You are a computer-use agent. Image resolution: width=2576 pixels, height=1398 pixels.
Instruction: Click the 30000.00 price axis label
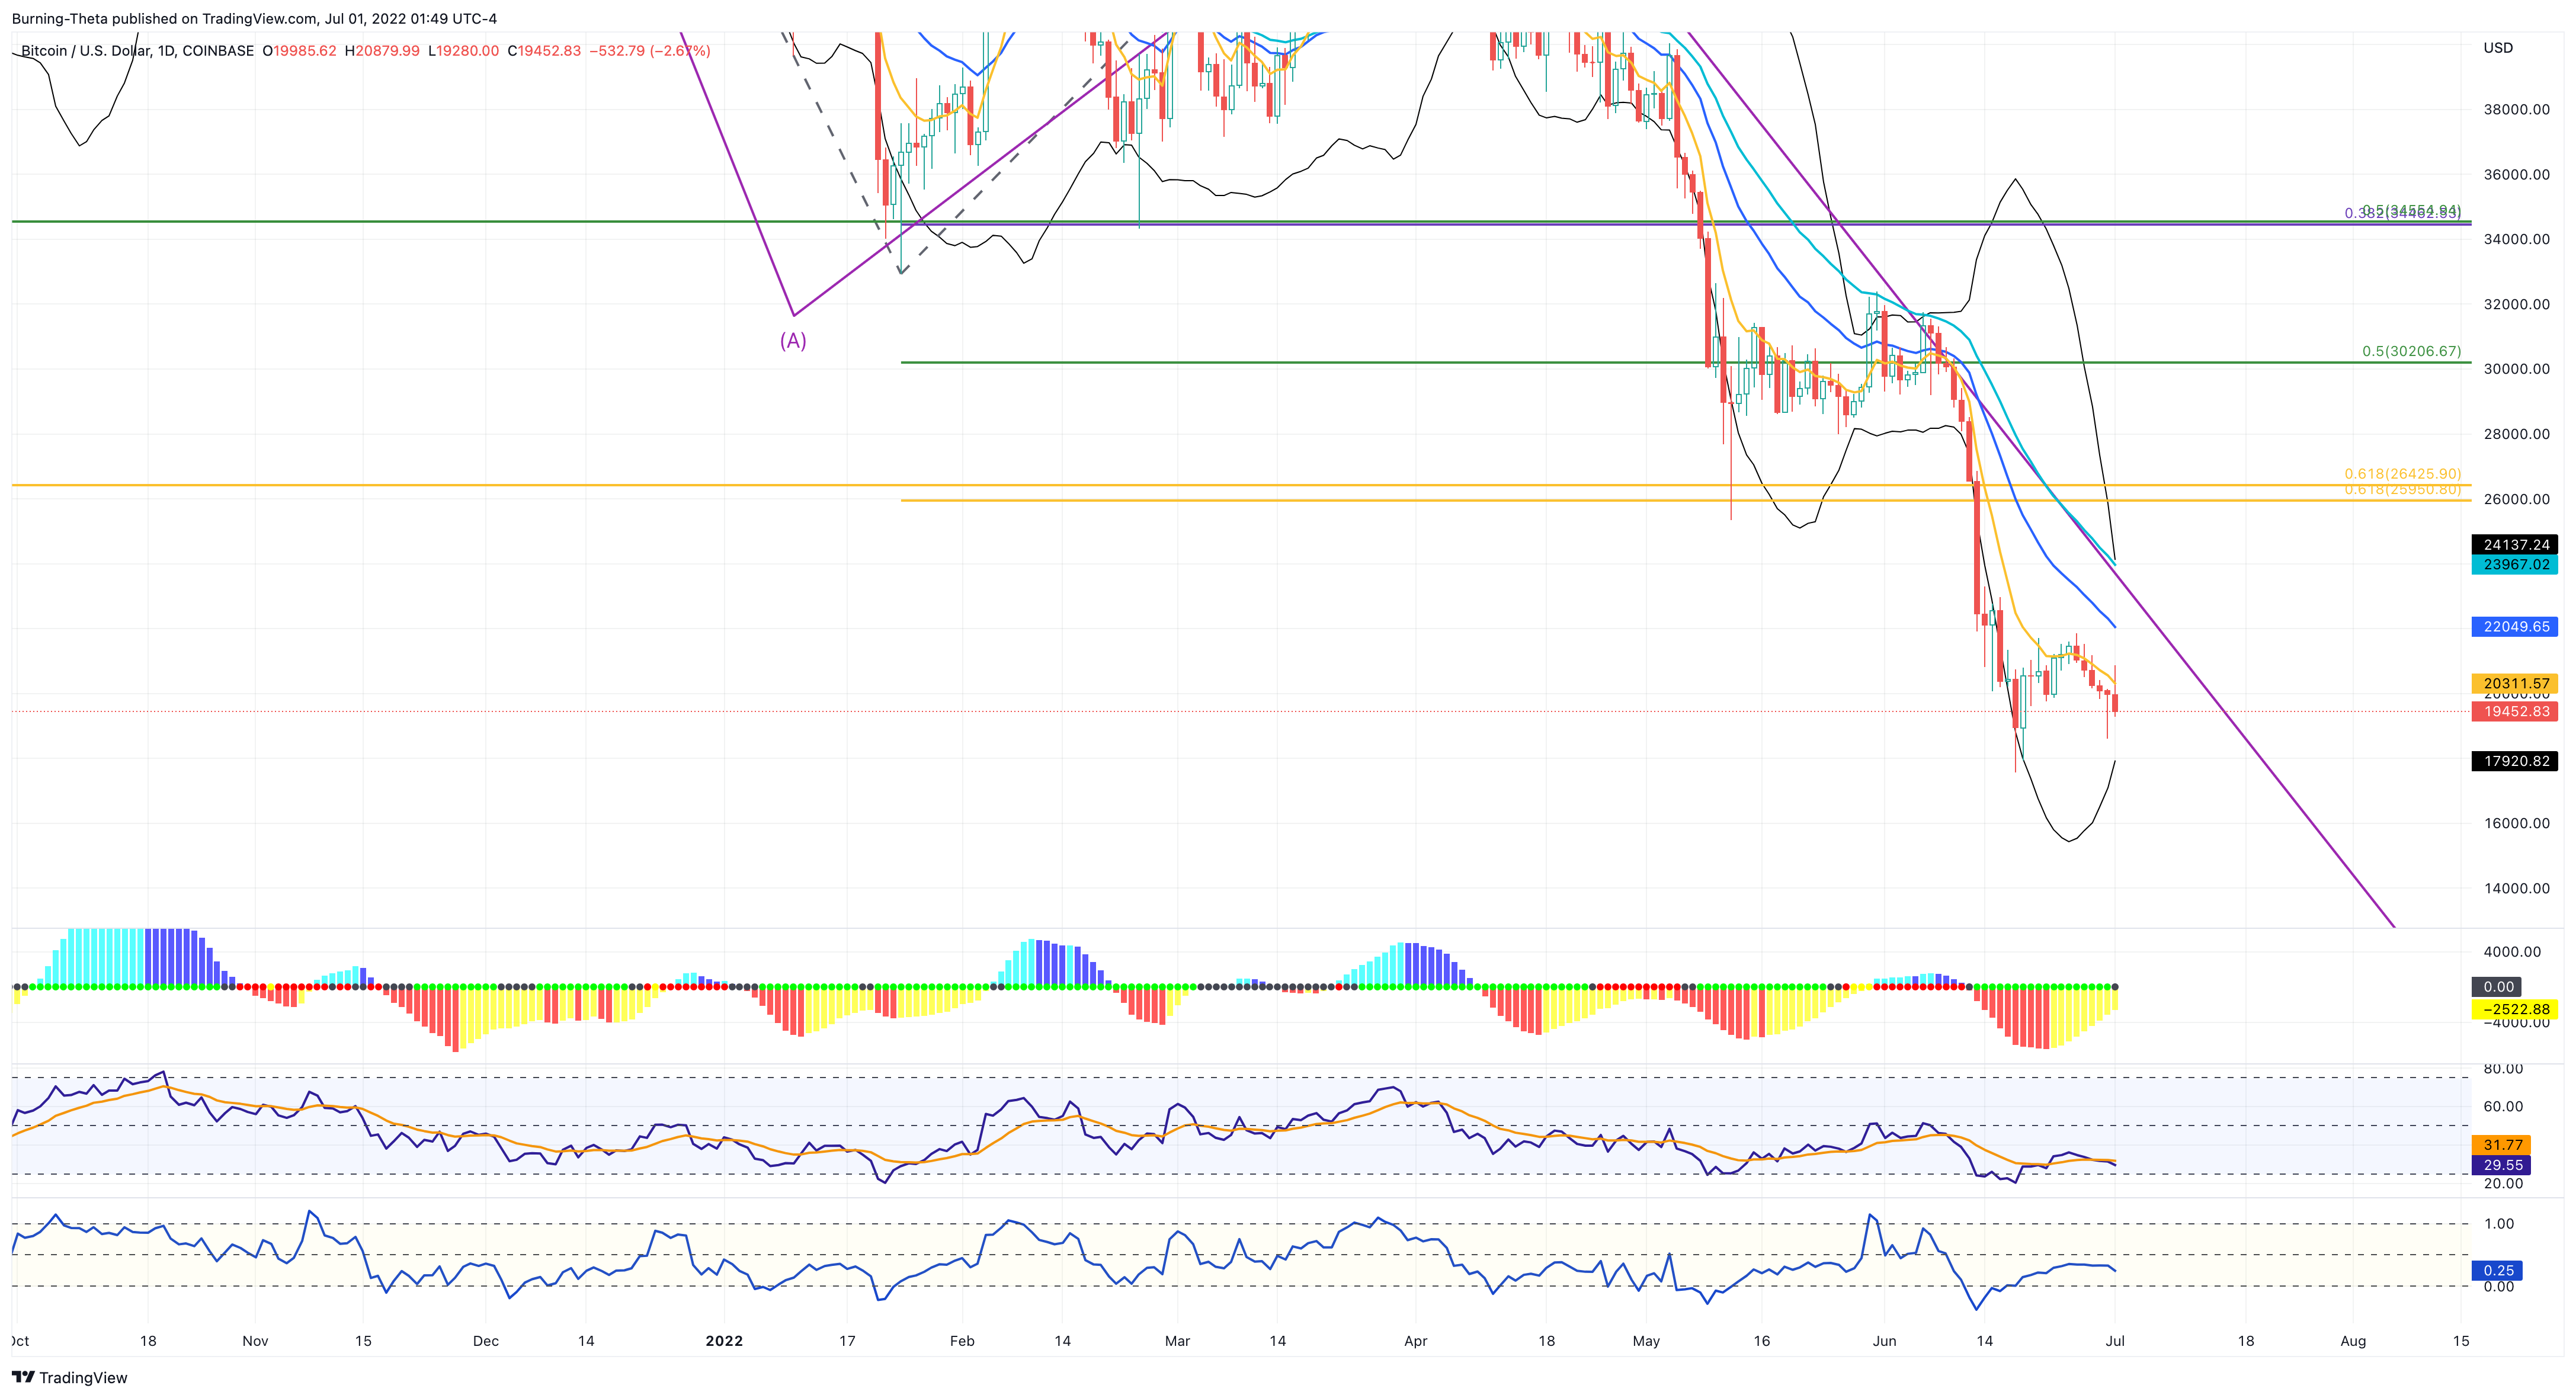[2516, 369]
